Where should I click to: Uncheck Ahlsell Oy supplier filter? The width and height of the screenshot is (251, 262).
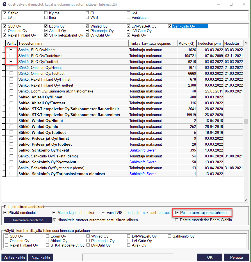pos(46,31)
